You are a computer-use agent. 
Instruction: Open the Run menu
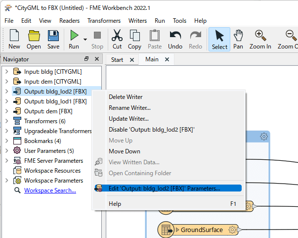tap(160, 21)
